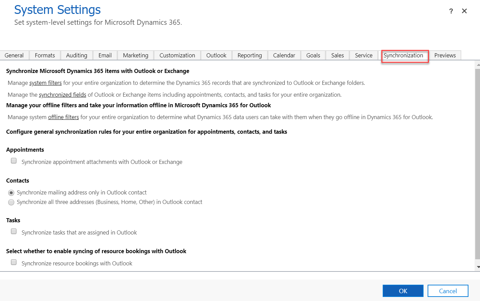The height and width of the screenshot is (301, 480).
Task: Switch to the Customization tab
Action: 177,55
